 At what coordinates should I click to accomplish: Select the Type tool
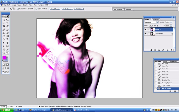[x=7, y=43]
